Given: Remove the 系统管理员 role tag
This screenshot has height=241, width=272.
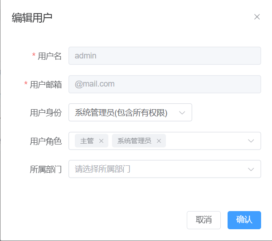Looking at the screenshot, I should click(x=159, y=141).
